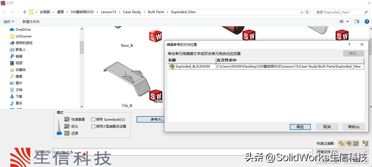Enable the top-level assembly quick filter
372x167 pixels.
[365, 143]
